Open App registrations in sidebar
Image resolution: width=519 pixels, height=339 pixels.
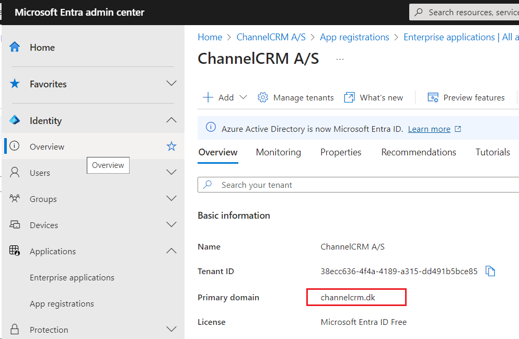click(62, 303)
